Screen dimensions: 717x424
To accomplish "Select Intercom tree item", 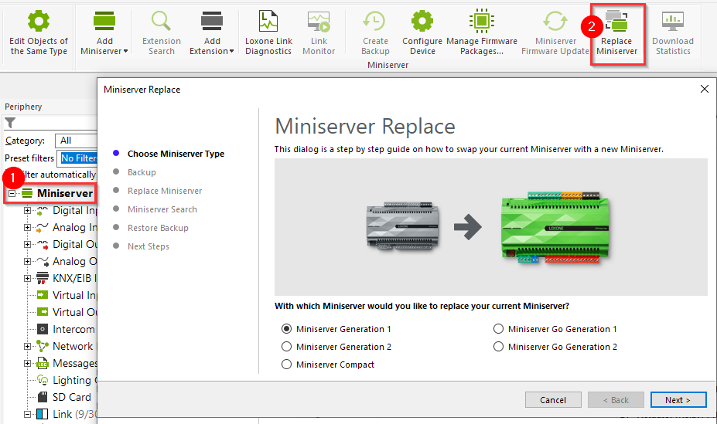I will [x=67, y=329].
